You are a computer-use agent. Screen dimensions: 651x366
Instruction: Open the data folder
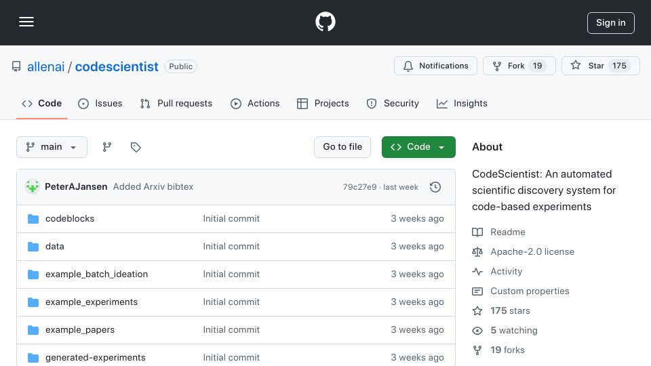pyautogui.click(x=55, y=247)
